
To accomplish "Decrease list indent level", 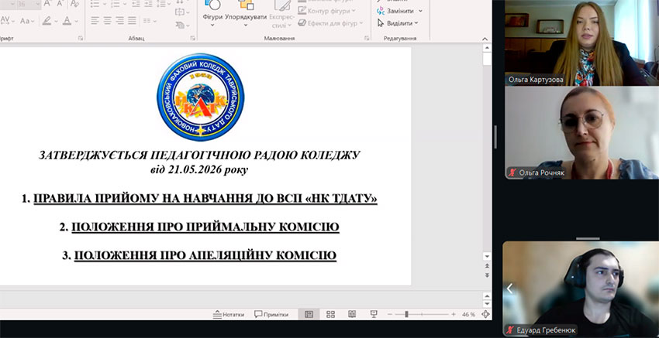I will 136,4.
